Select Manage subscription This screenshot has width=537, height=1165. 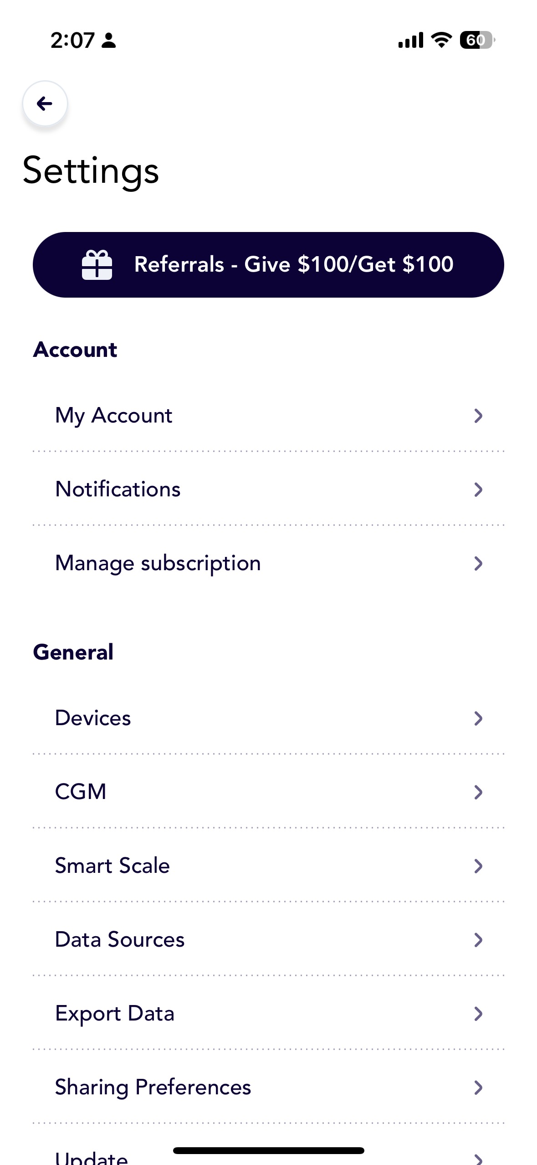268,563
